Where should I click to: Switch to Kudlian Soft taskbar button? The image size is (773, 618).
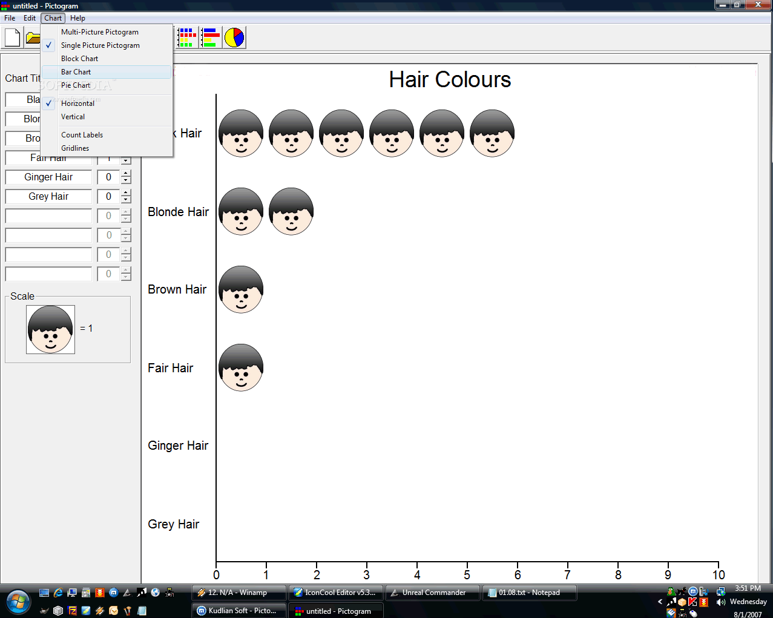[238, 610]
